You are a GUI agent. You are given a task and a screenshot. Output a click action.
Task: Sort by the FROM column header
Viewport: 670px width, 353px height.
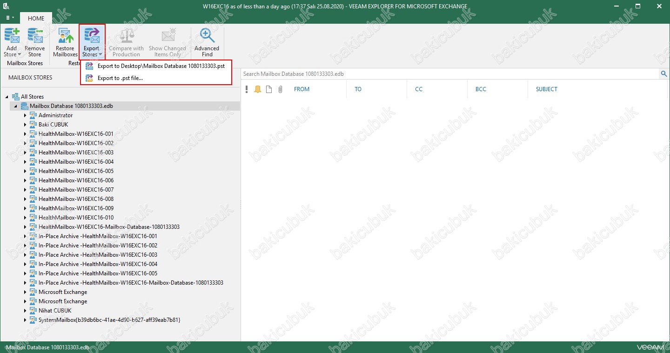(301, 89)
